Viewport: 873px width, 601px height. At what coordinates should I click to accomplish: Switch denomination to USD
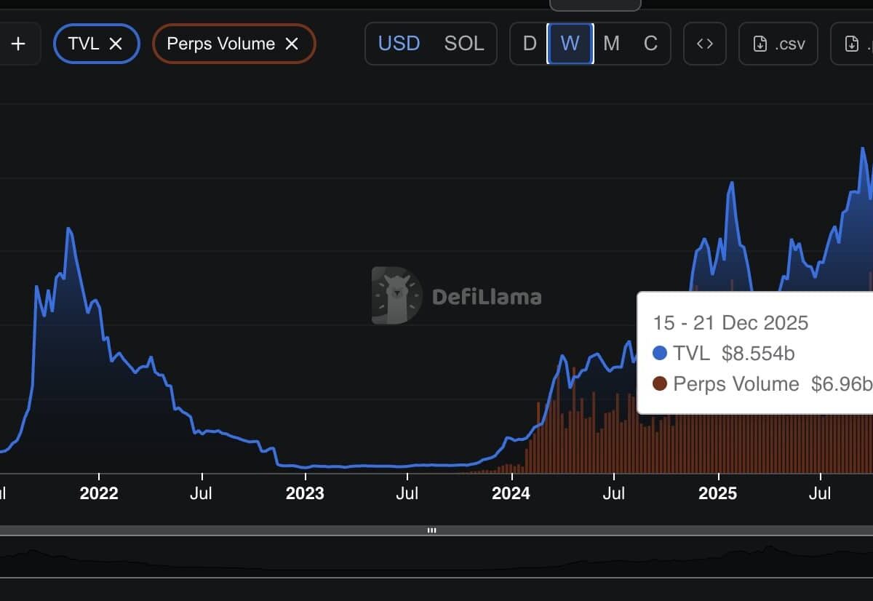tap(399, 44)
